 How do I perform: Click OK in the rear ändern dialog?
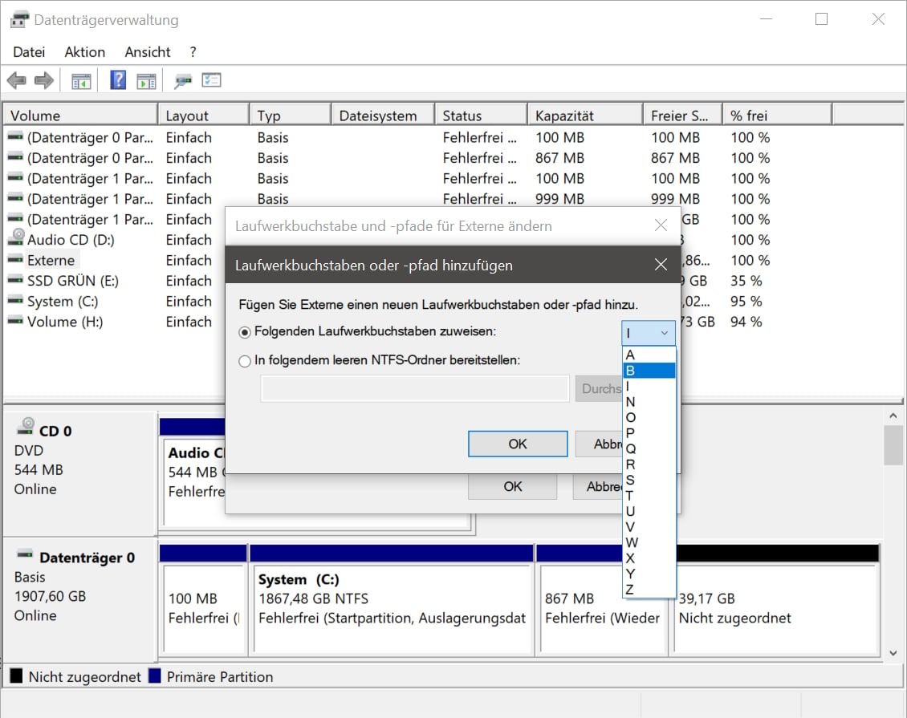click(x=513, y=487)
